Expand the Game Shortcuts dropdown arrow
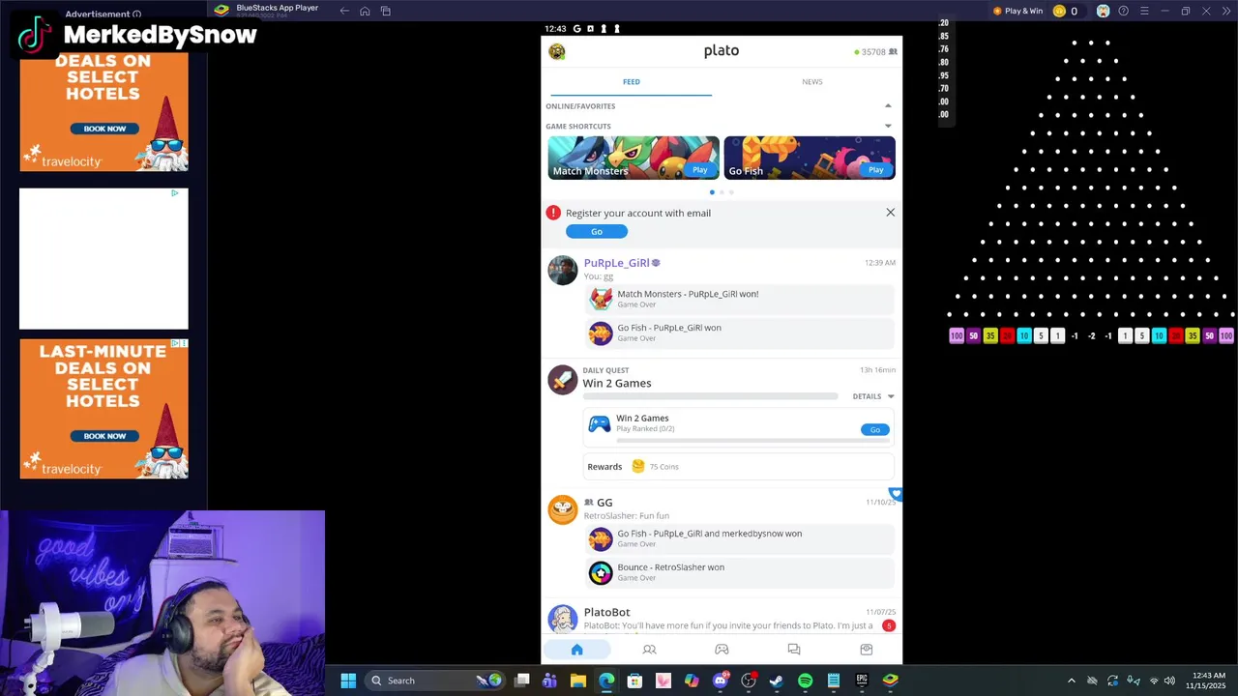 [888, 126]
